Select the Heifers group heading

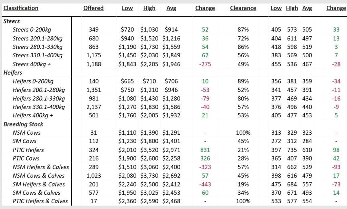coord(13,73)
